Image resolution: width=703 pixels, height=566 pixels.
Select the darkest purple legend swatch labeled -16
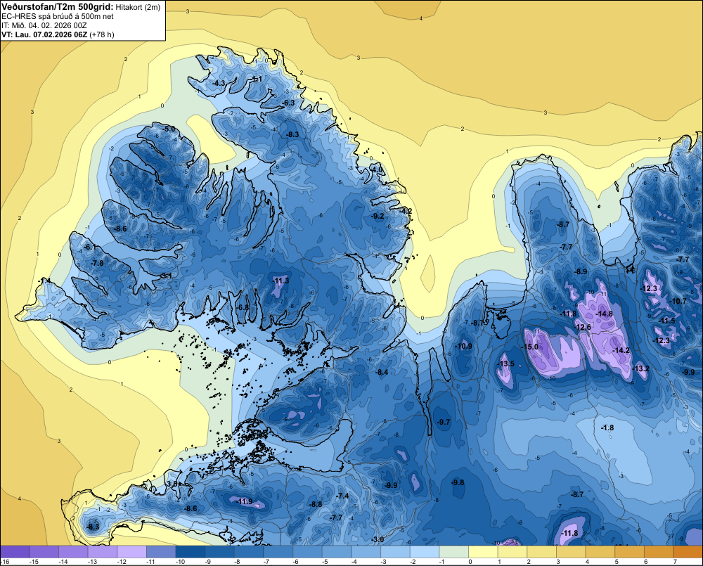tap(15, 552)
